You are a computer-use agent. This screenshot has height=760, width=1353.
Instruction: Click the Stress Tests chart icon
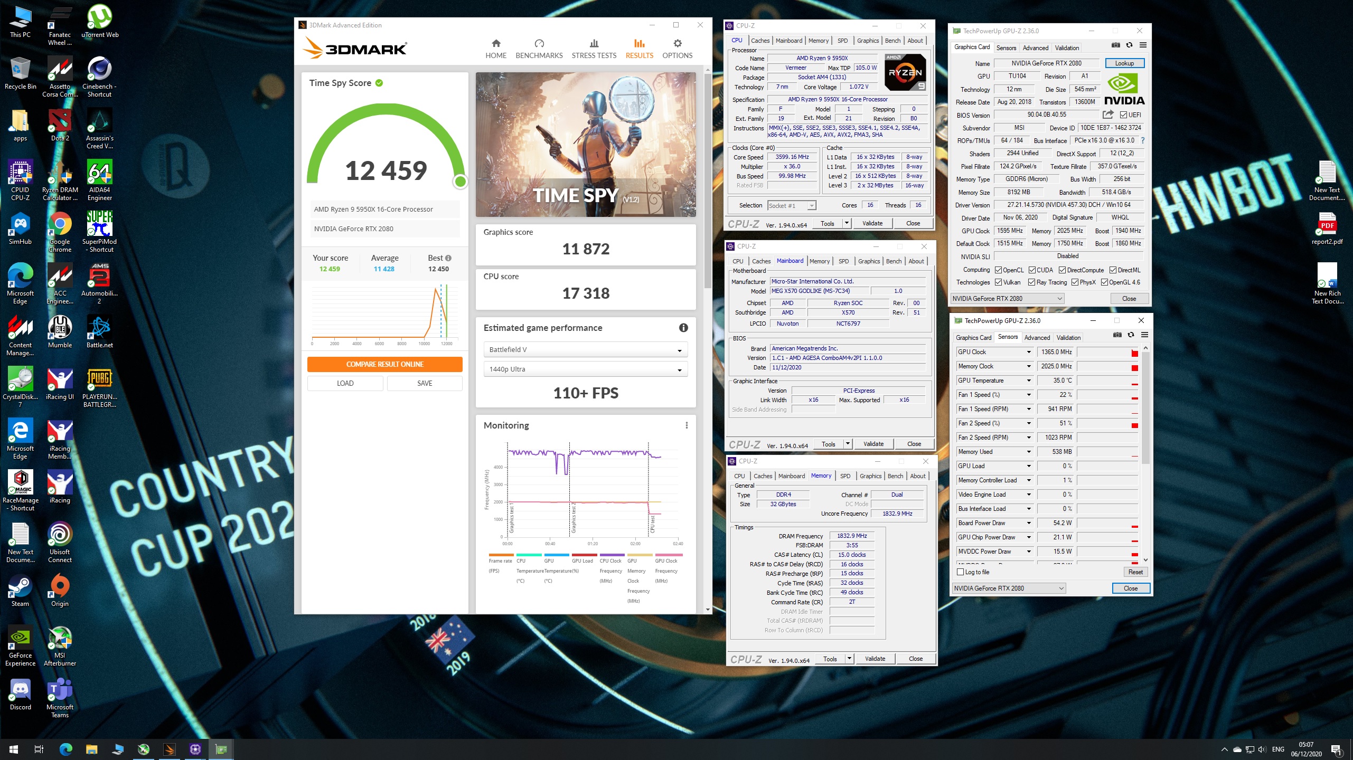(594, 44)
